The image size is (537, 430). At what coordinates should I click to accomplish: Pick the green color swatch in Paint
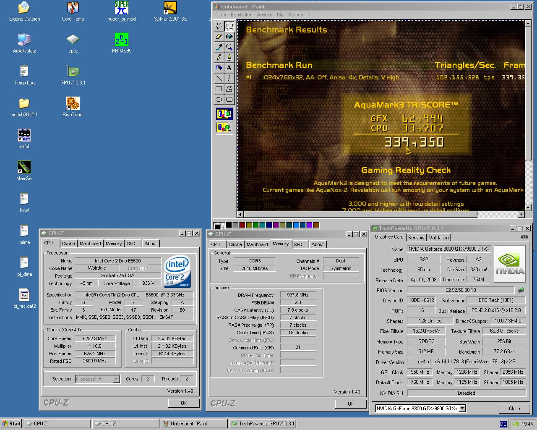(x=255, y=225)
